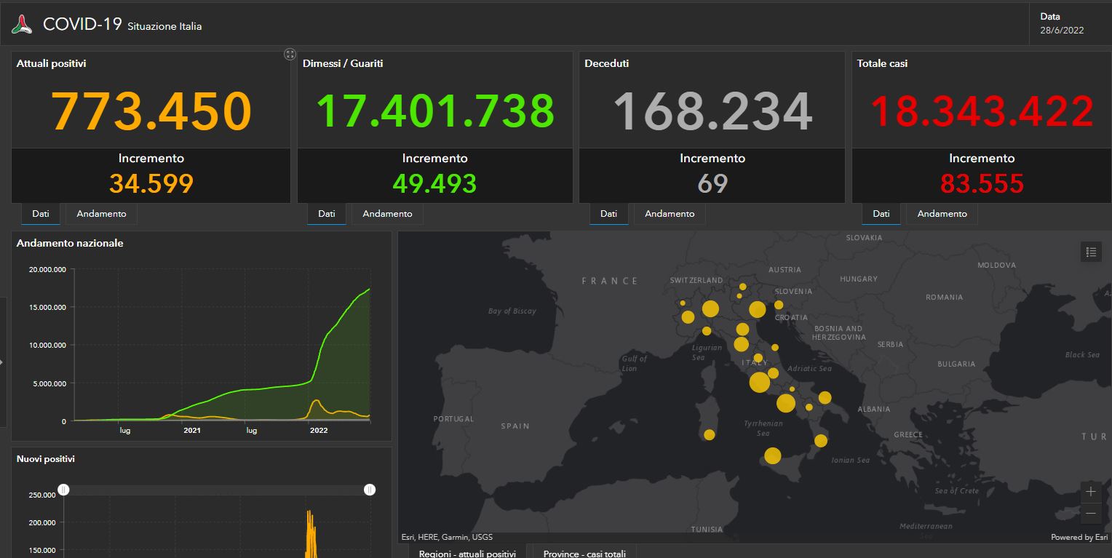Open the map legend list icon

tap(1091, 252)
